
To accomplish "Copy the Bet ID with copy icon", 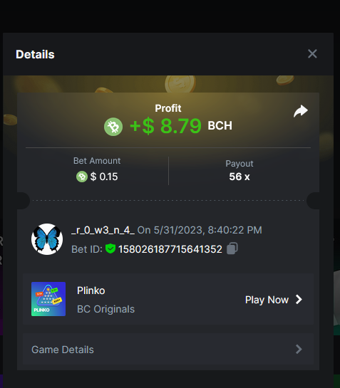I will click(x=232, y=248).
